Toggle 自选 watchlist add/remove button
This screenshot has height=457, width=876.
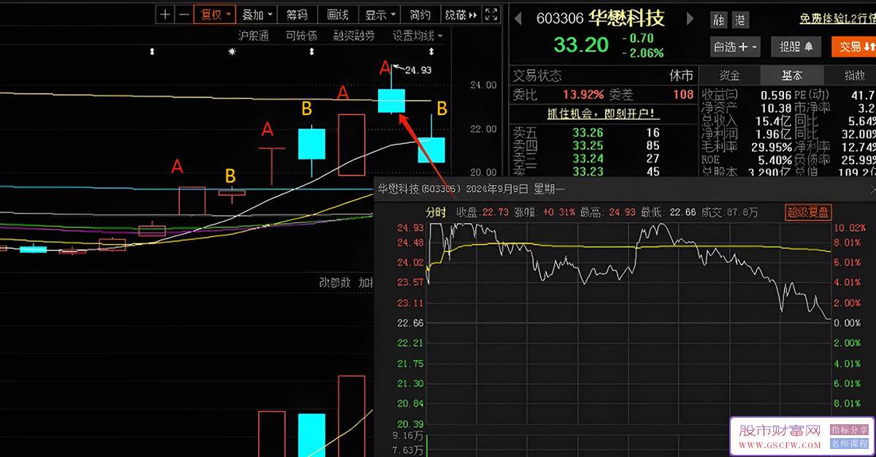click(x=735, y=47)
